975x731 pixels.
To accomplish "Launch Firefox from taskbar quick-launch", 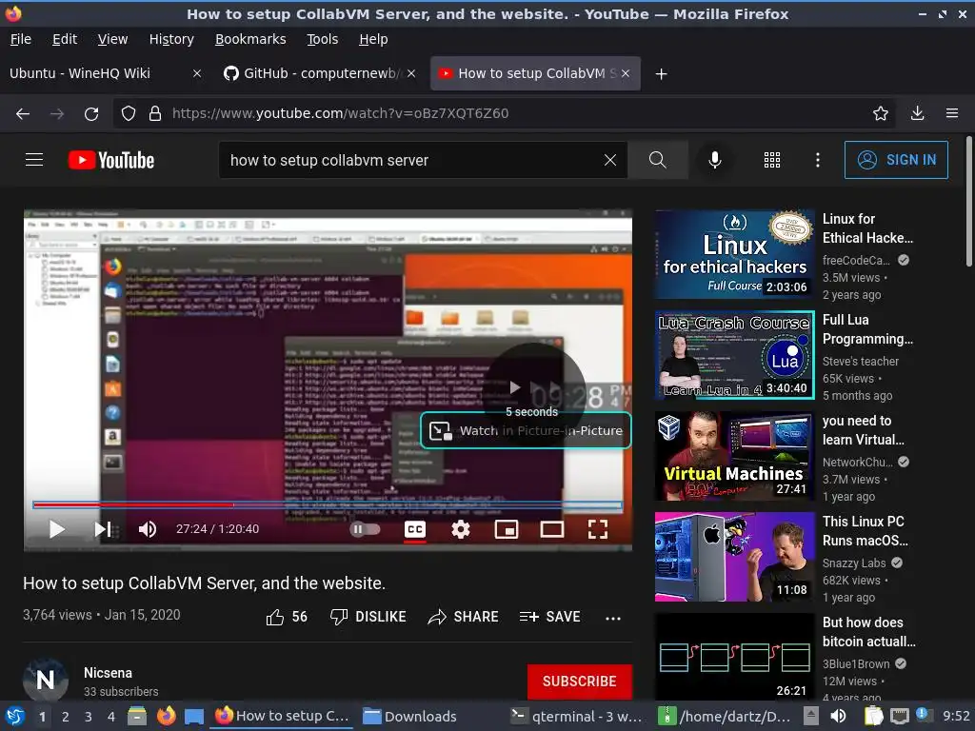I will (x=166, y=716).
